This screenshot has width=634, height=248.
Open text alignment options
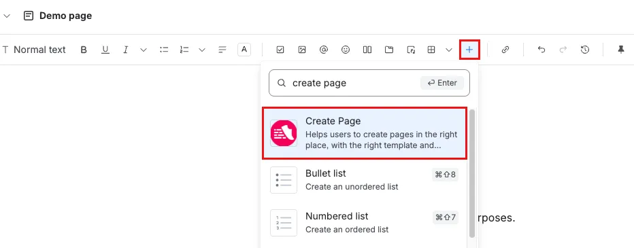click(x=222, y=50)
